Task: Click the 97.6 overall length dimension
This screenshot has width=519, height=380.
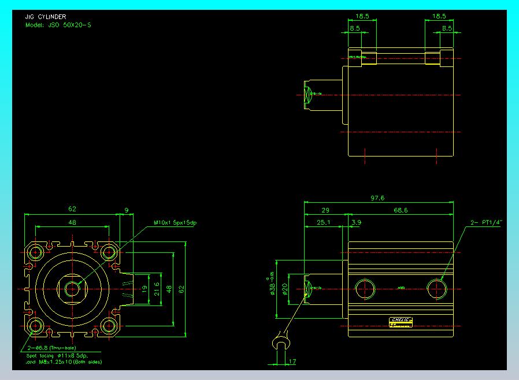Action: [x=377, y=198]
